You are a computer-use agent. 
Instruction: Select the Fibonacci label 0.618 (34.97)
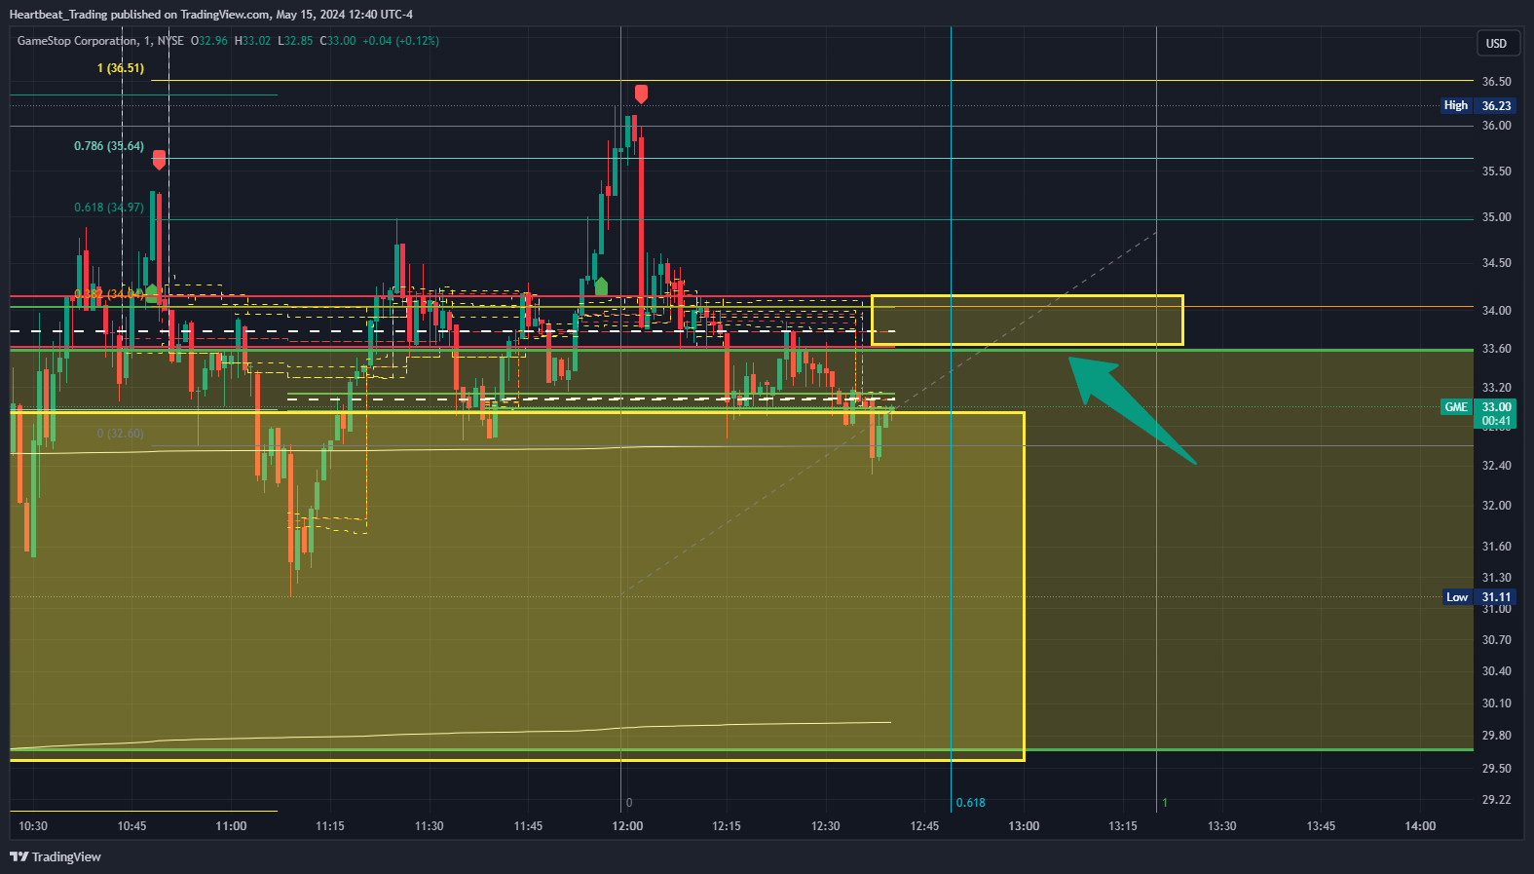(109, 208)
